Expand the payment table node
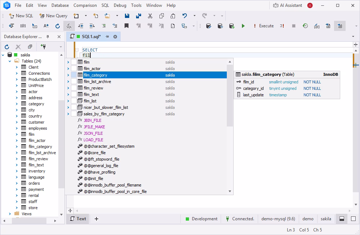 [x=17, y=189]
